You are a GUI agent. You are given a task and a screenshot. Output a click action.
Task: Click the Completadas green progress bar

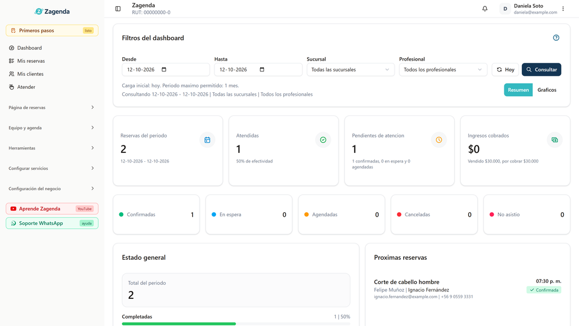179,324
